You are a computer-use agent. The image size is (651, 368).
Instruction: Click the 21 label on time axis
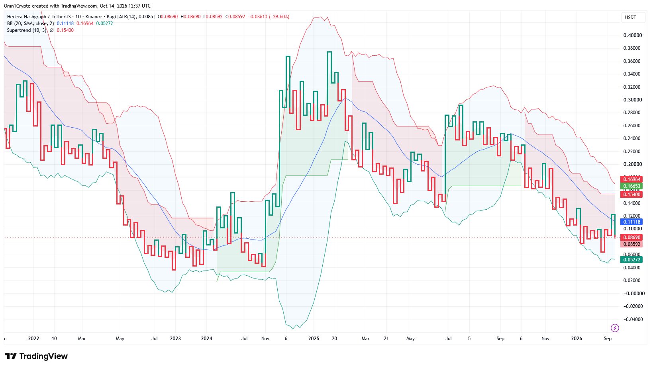click(386, 339)
